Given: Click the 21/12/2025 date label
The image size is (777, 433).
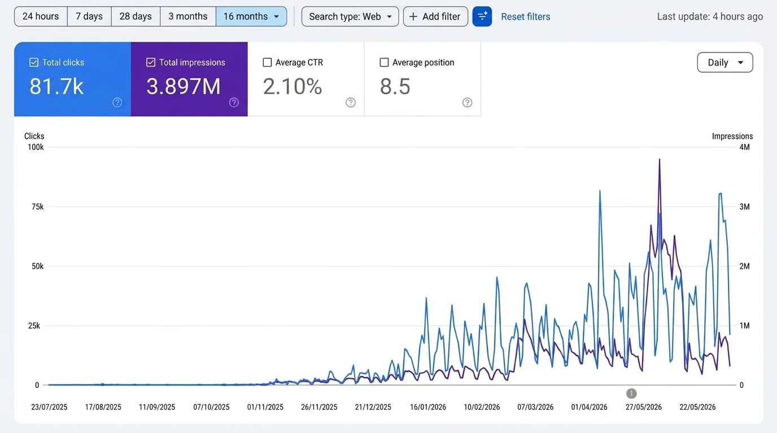Looking at the screenshot, I should [373, 407].
